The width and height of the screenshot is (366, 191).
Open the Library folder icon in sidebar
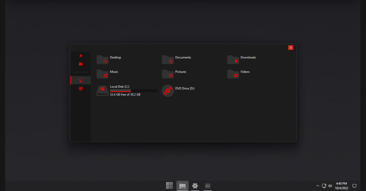pos(80,64)
